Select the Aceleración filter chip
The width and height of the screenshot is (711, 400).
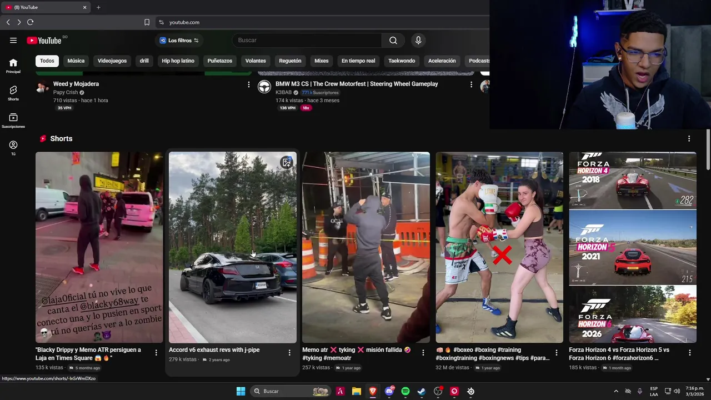coord(442,61)
